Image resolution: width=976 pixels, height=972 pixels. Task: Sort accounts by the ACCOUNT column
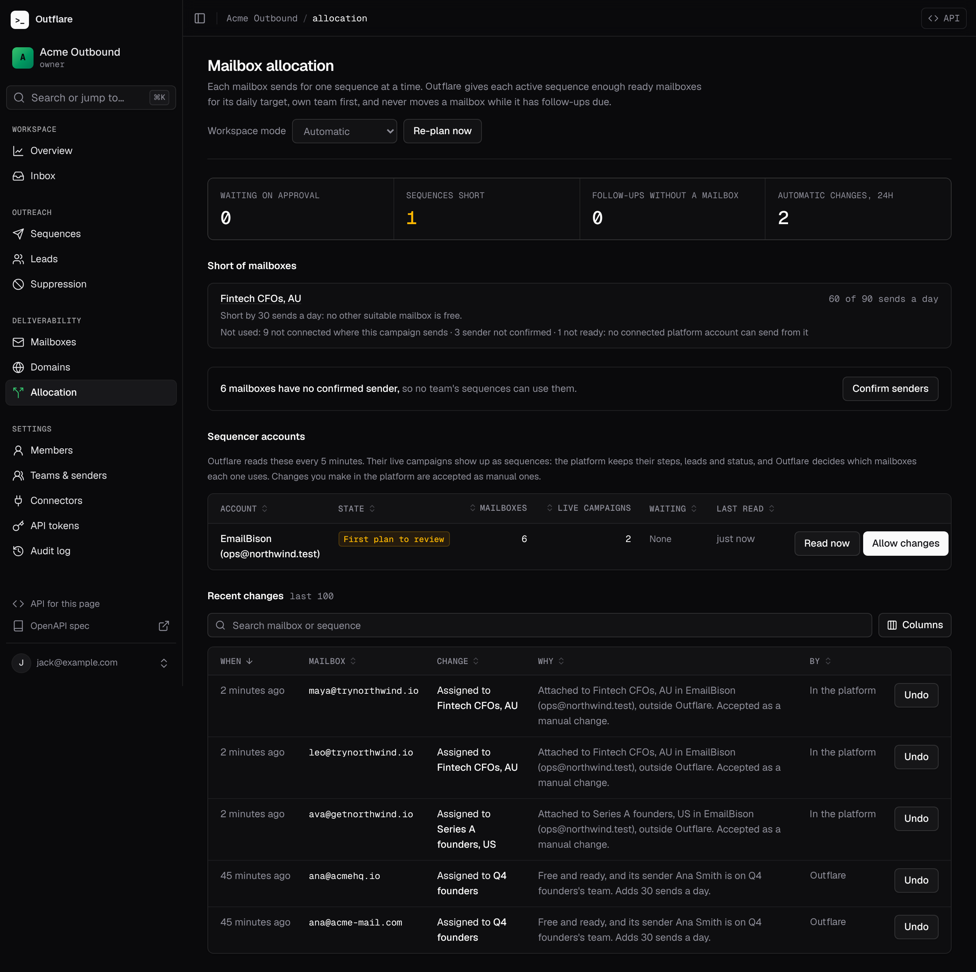[244, 509]
